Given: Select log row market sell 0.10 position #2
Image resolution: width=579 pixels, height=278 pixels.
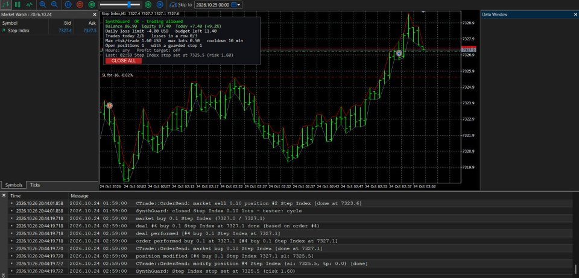Looking at the screenshot, I should point(291,203).
